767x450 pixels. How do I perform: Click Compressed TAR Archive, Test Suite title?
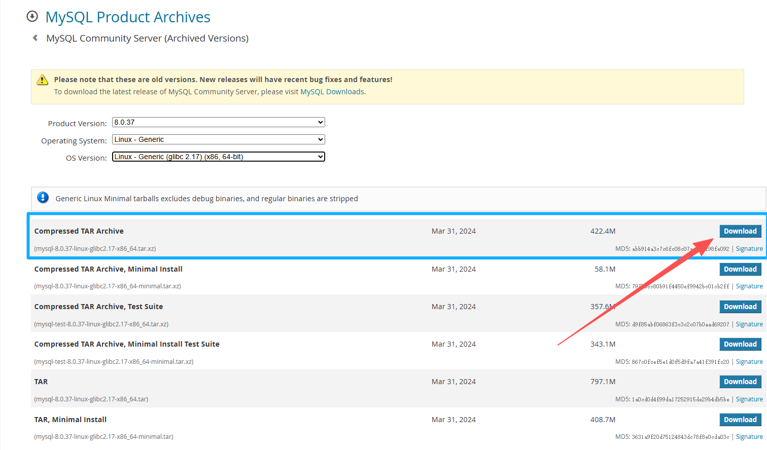tap(99, 307)
